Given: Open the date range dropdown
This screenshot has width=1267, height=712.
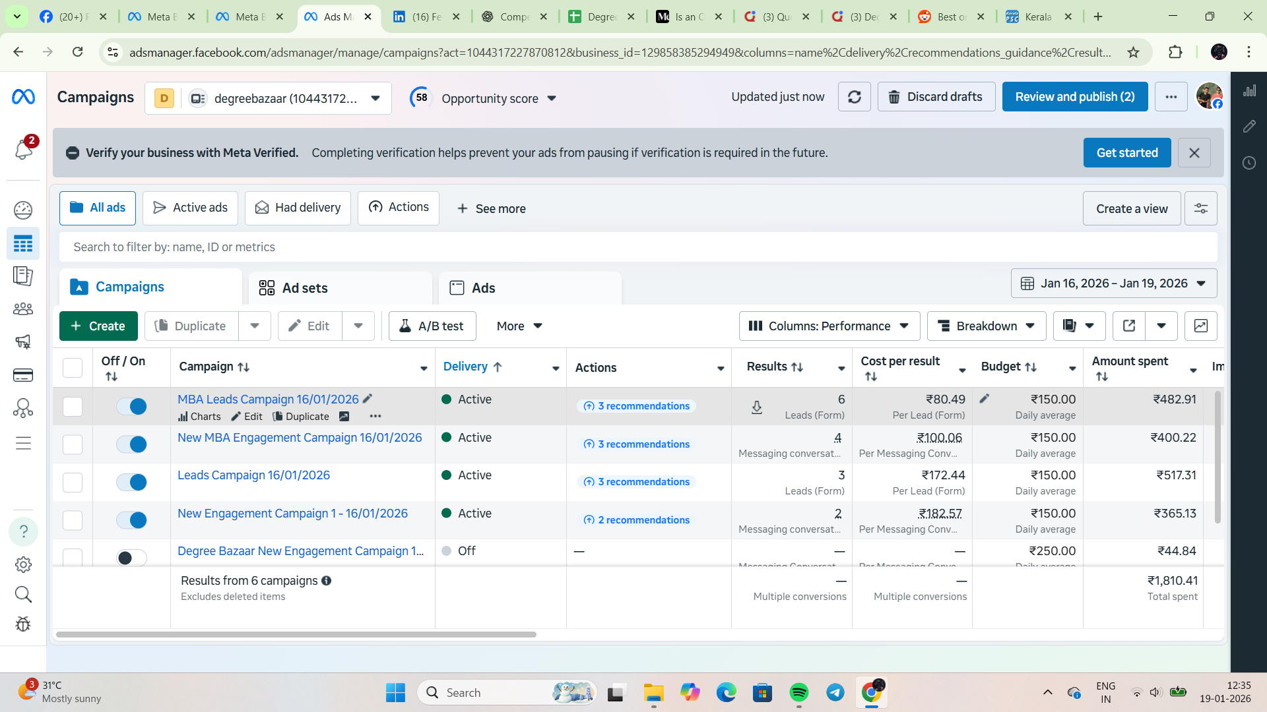Looking at the screenshot, I should (1113, 283).
